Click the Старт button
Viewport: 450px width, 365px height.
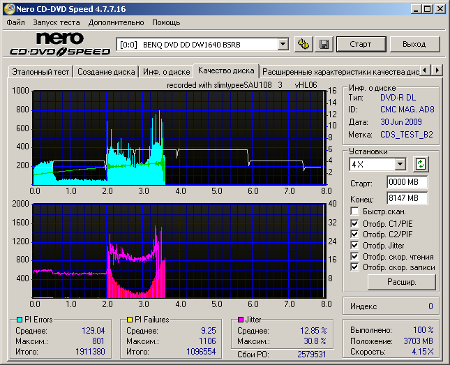point(361,44)
